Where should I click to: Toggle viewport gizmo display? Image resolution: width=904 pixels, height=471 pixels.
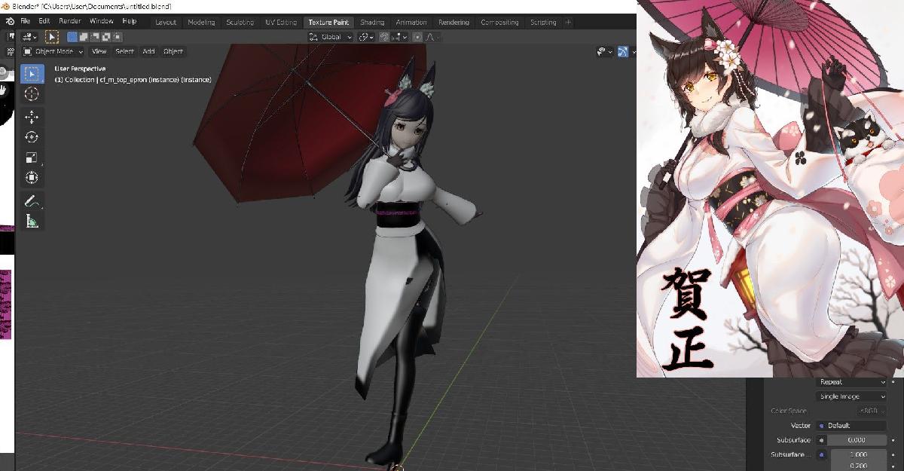[623, 51]
